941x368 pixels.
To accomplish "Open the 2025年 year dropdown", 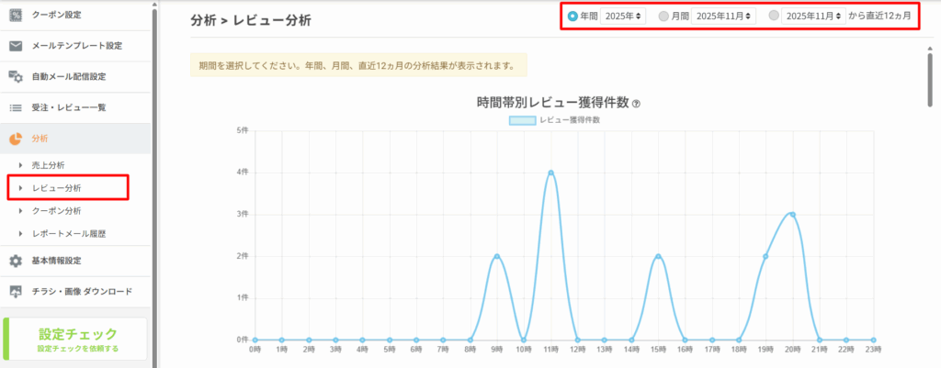I will (624, 16).
